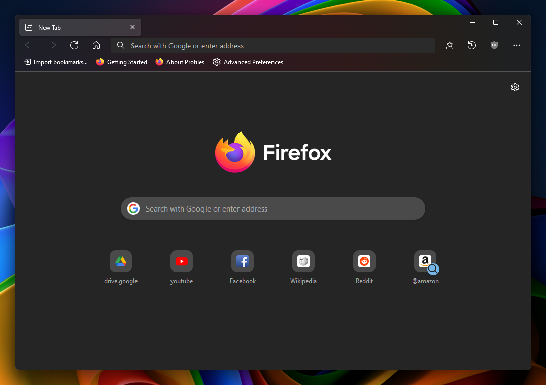Screen dimensions: 546x385
Task: Click the Wikipedia label text
Action: (303, 281)
